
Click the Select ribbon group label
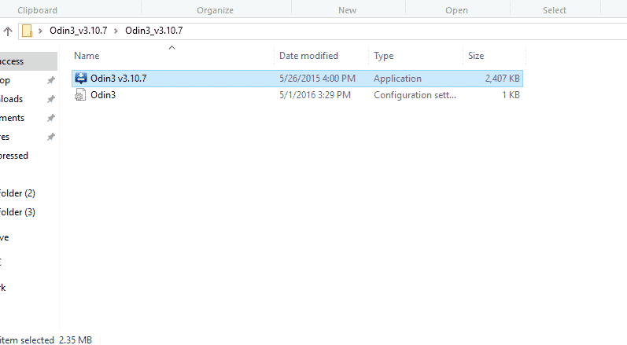click(554, 10)
